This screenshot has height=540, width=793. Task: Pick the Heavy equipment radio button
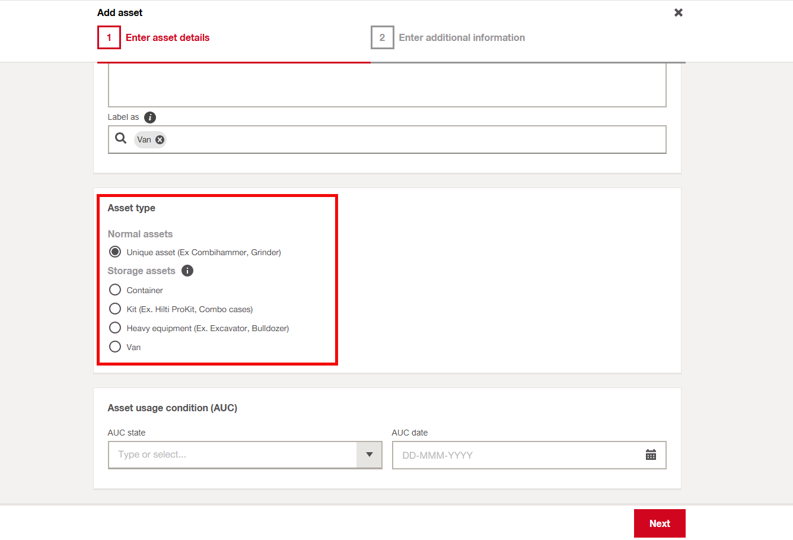point(115,328)
